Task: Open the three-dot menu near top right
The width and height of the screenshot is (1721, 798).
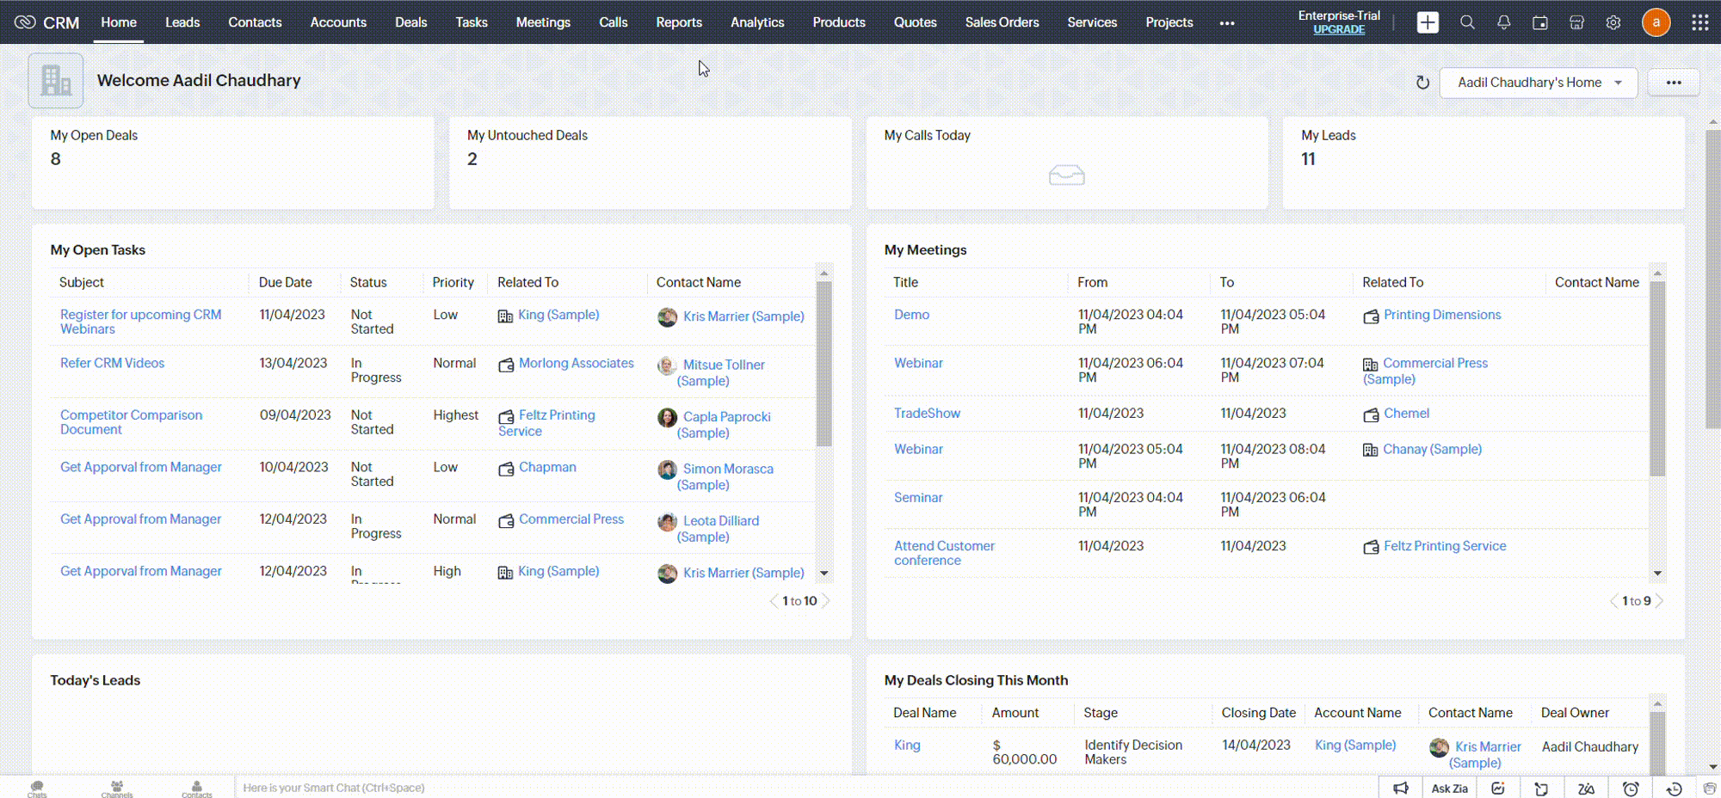Action: [x=1674, y=83]
